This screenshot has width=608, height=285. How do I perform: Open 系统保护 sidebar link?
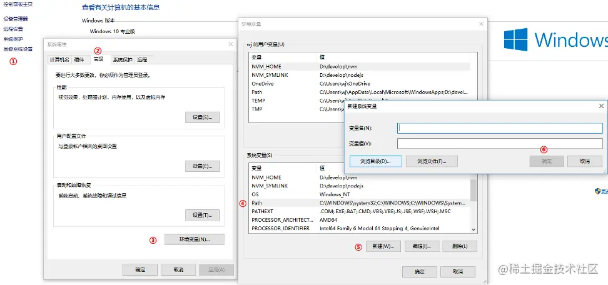13,39
